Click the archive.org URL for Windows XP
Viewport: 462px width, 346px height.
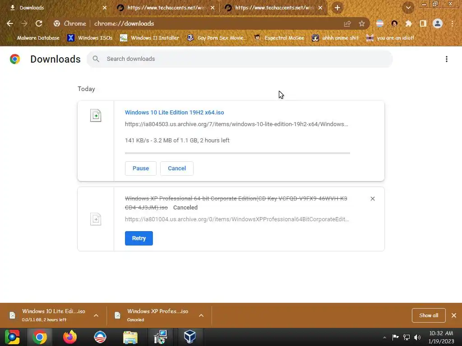(x=237, y=219)
